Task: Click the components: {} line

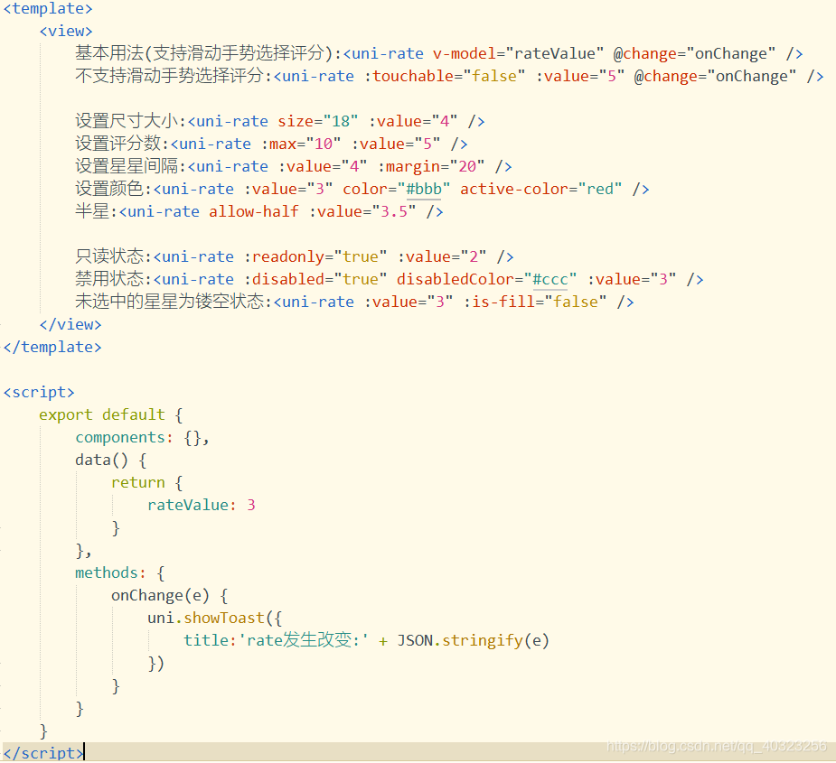Action: 143,437
